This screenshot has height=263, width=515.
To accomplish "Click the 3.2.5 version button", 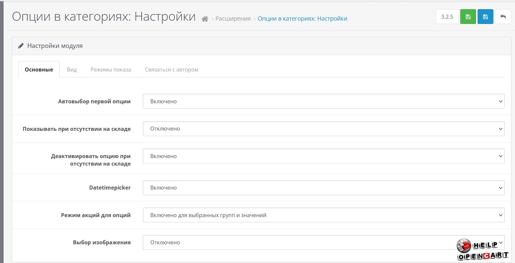I will point(447,17).
